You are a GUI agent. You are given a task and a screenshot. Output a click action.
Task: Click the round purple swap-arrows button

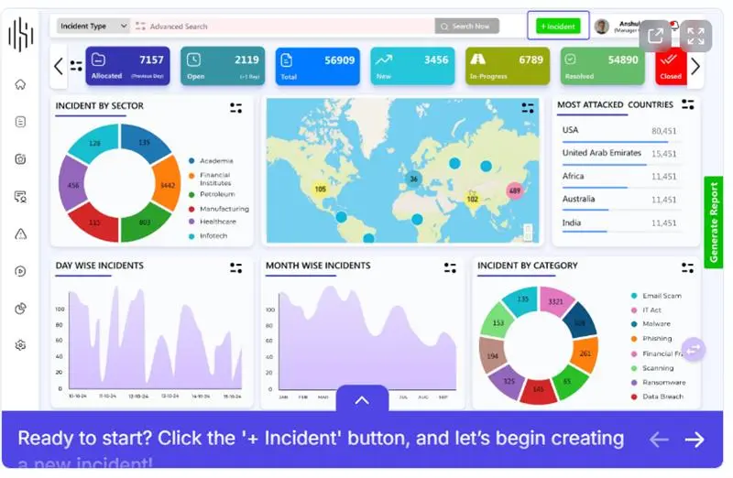(x=694, y=349)
